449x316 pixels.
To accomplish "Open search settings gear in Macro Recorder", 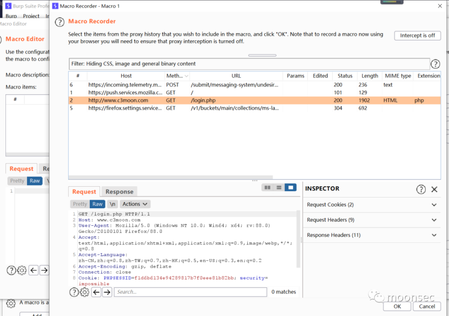I will [x=84, y=292].
